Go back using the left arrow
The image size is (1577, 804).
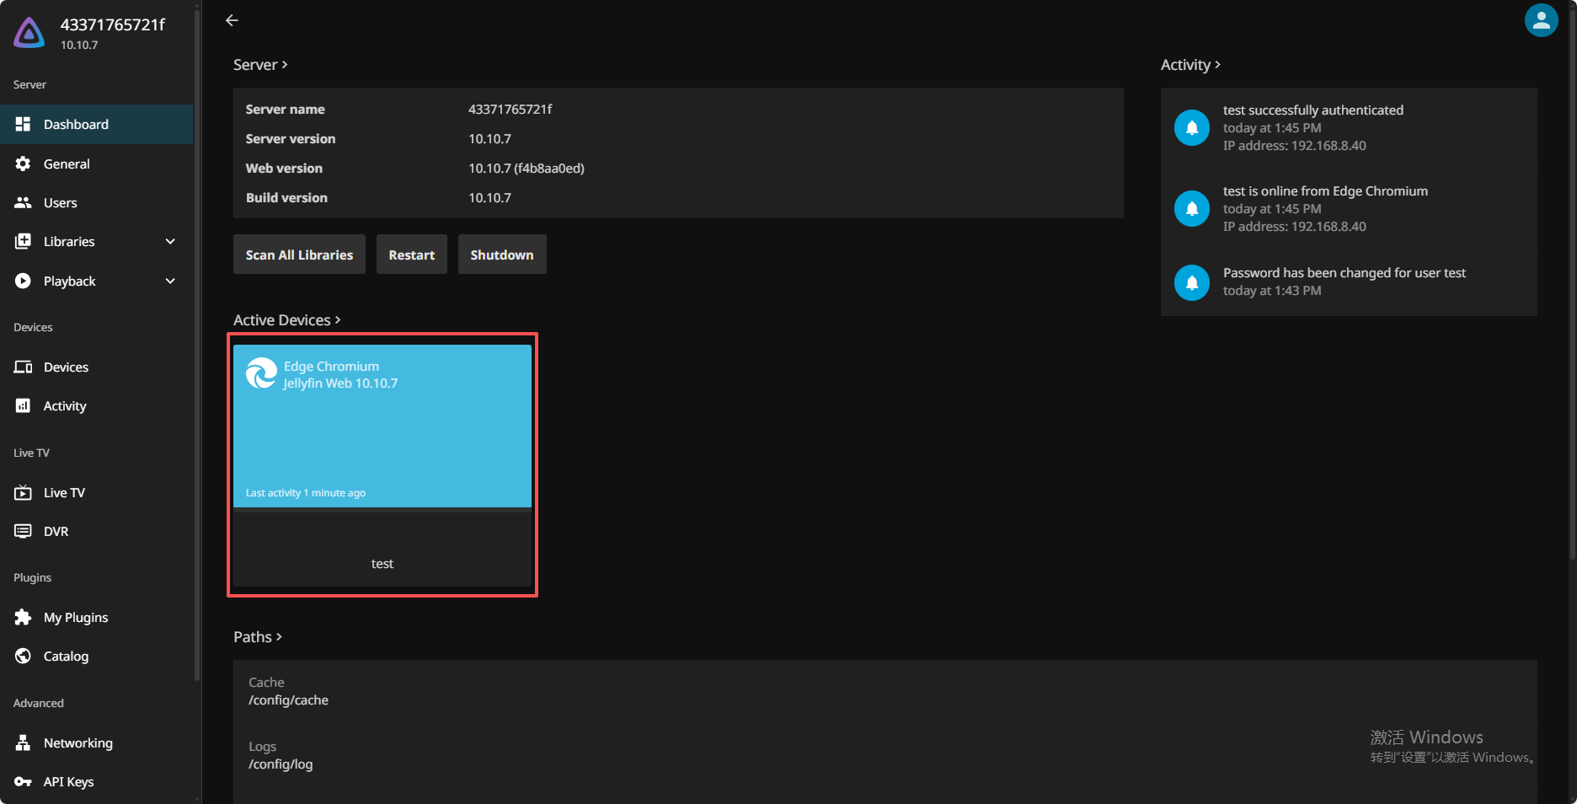pyautogui.click(x=232, y=20)
